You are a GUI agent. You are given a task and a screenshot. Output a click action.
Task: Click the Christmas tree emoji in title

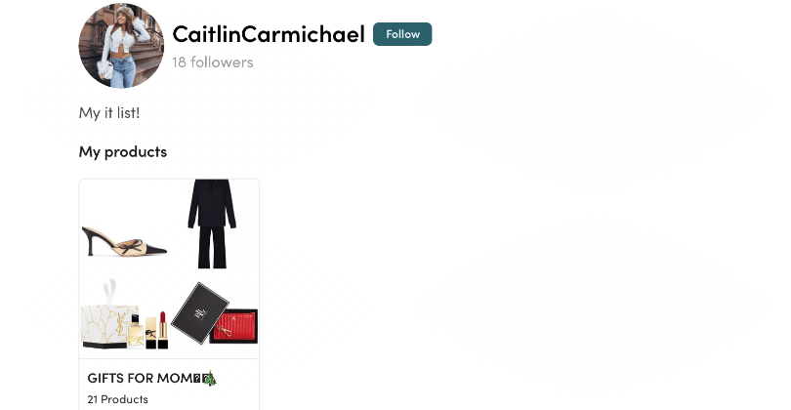pos(210,378)
